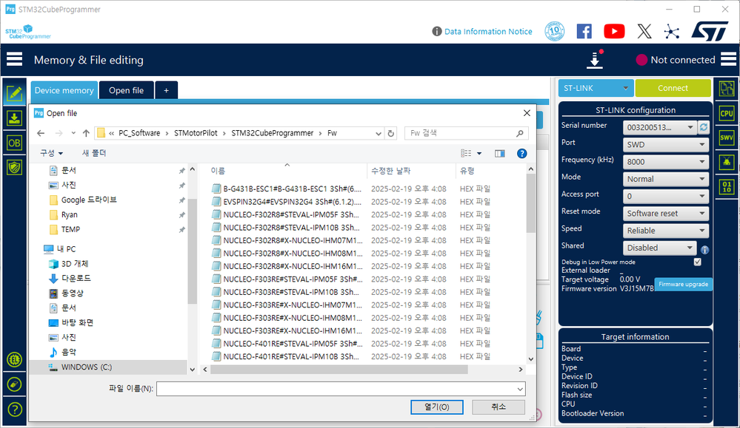Open the SWV viewer icon
Image resolution: width=740 pixels, height=428 pixels.
coord(727,138)
